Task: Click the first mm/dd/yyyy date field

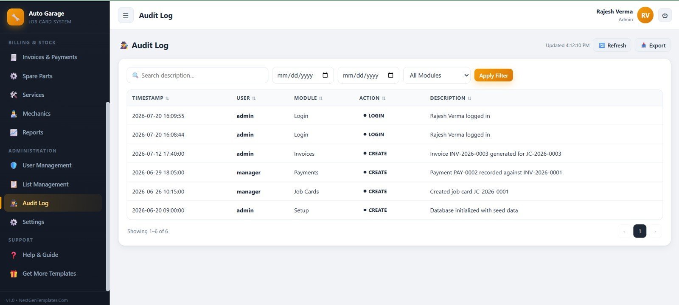Action: [303, 75]
